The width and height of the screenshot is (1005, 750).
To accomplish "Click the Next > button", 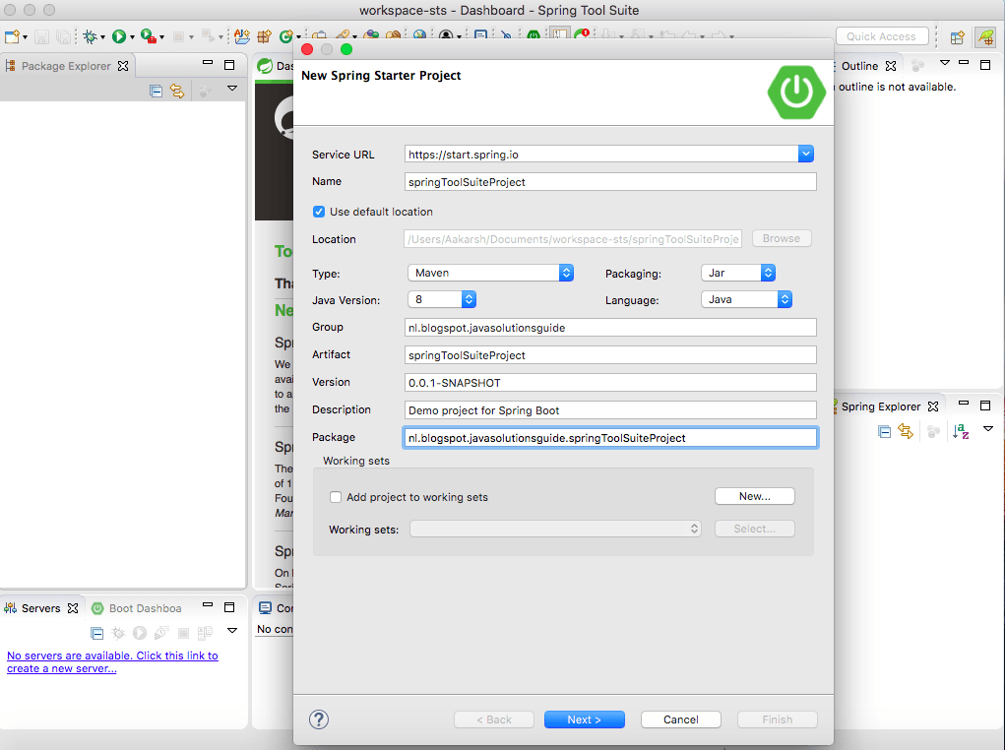I will [x=585, y=719].
